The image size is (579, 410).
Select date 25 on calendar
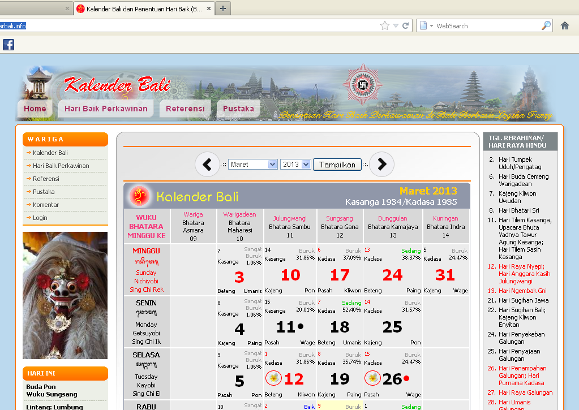tap(392, 327)
